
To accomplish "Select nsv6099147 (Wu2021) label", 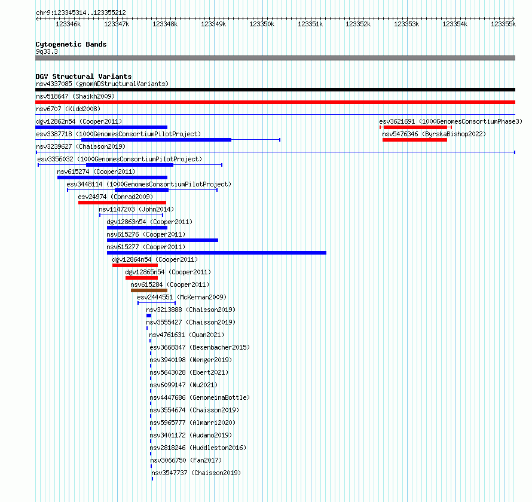I will (184, 385).
